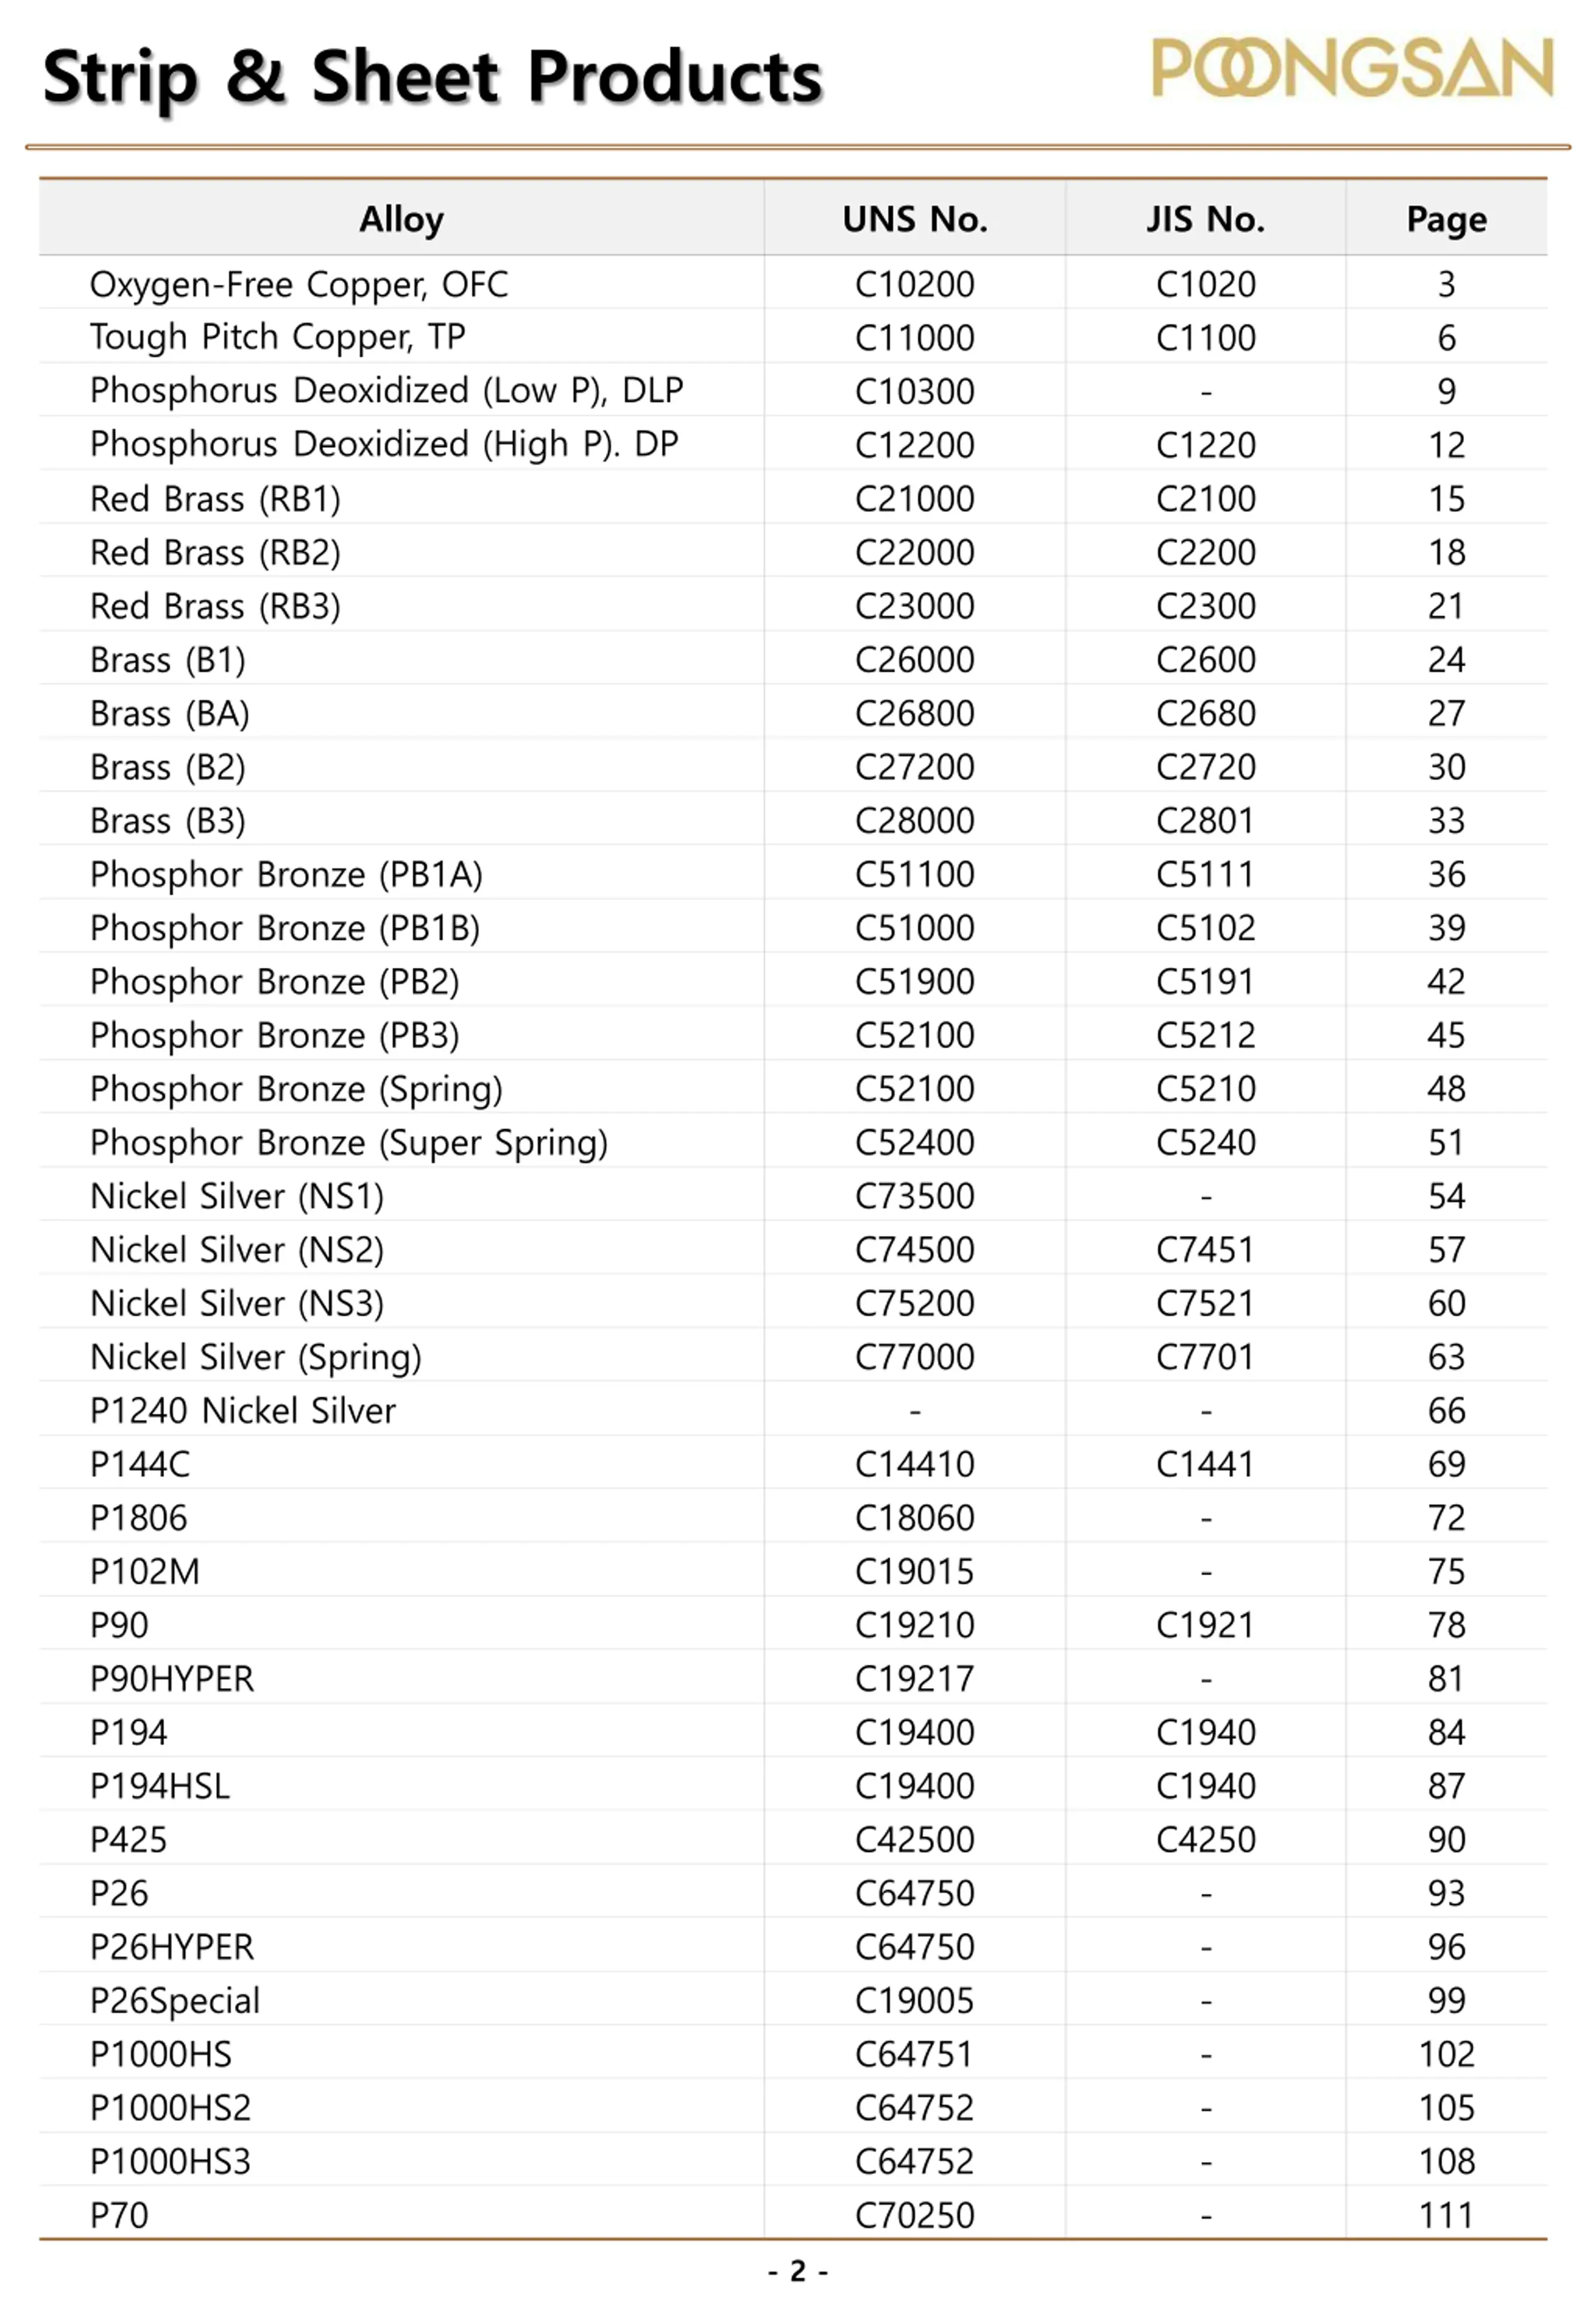Click page number 69 for P144C
1596x2306 pixels.
pyautogui.click(x=1446, y=1464)
